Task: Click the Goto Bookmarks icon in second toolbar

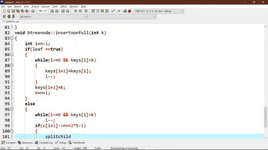Action: pyautogui.click(x=13, y=17)
